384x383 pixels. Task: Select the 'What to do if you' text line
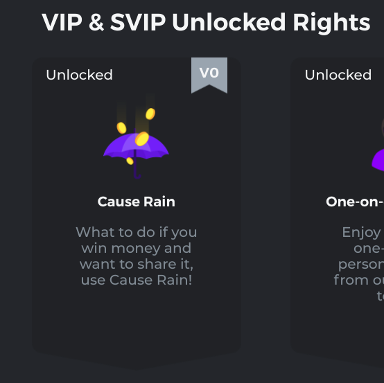pyautogui.click(x=136, y=232)
